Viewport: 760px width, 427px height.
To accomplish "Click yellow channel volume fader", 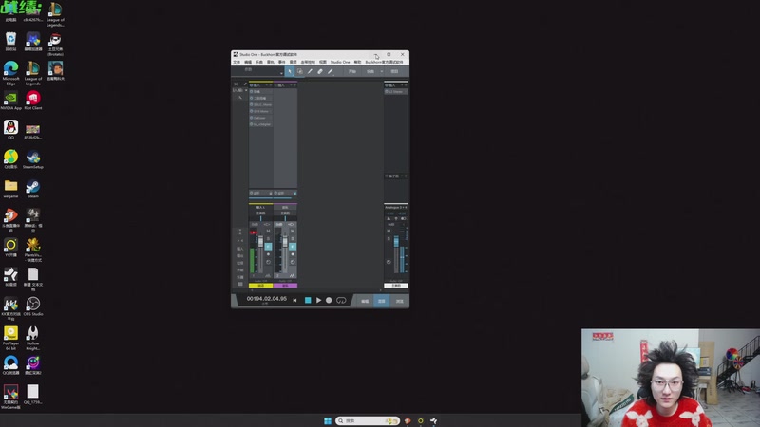I will tap(260, 242).
